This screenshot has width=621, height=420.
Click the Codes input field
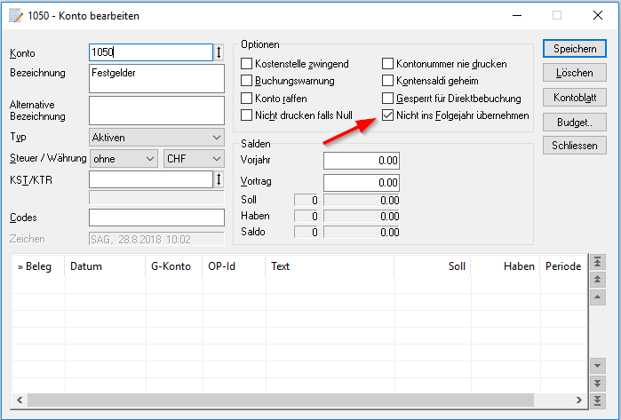pos(157,218)
